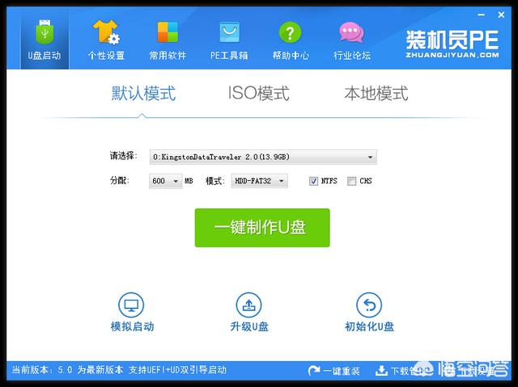
Task: Close the 装机员PE window
Action: point(501,15)
